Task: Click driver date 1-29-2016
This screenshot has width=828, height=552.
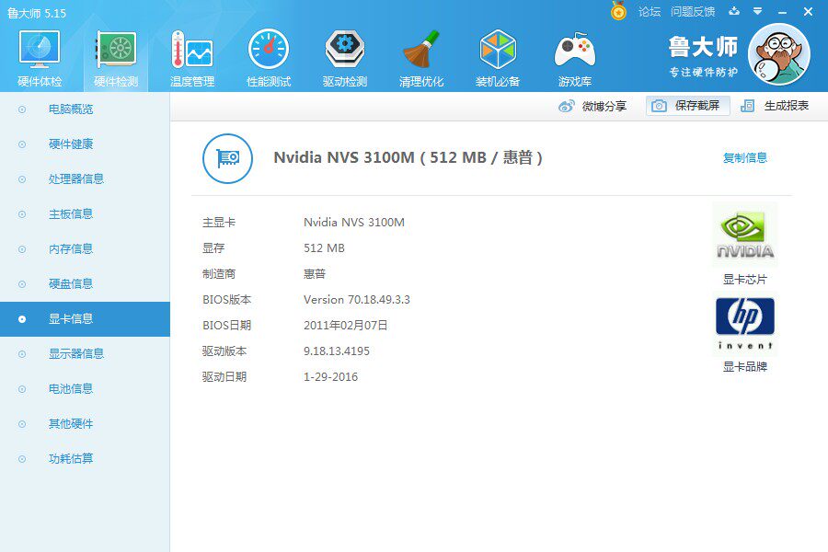Action: pyautogui.click(x=330, y=377)
